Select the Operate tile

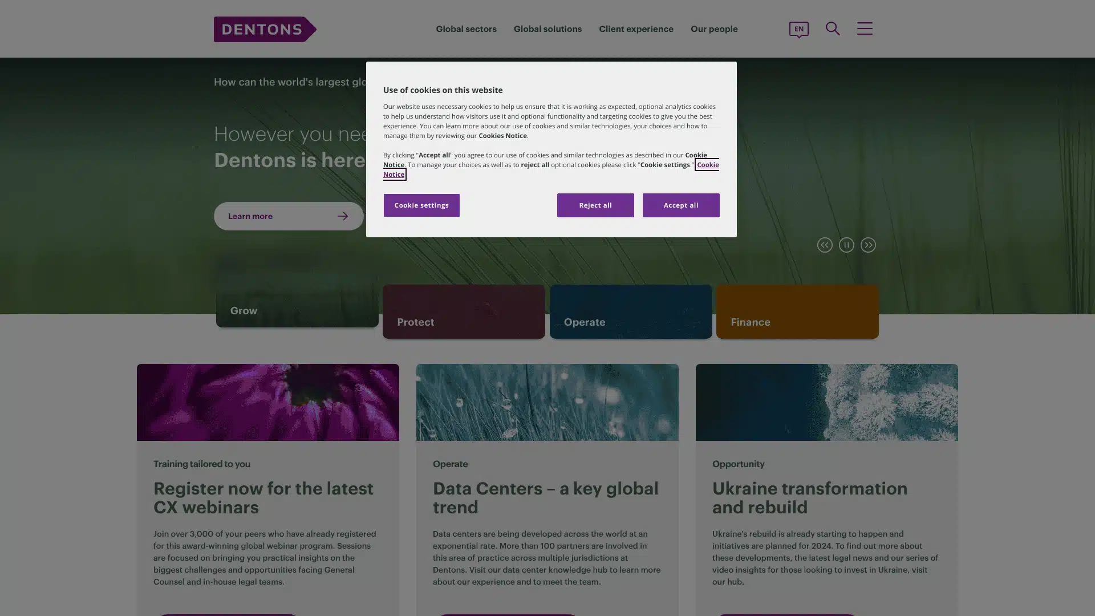631,312
